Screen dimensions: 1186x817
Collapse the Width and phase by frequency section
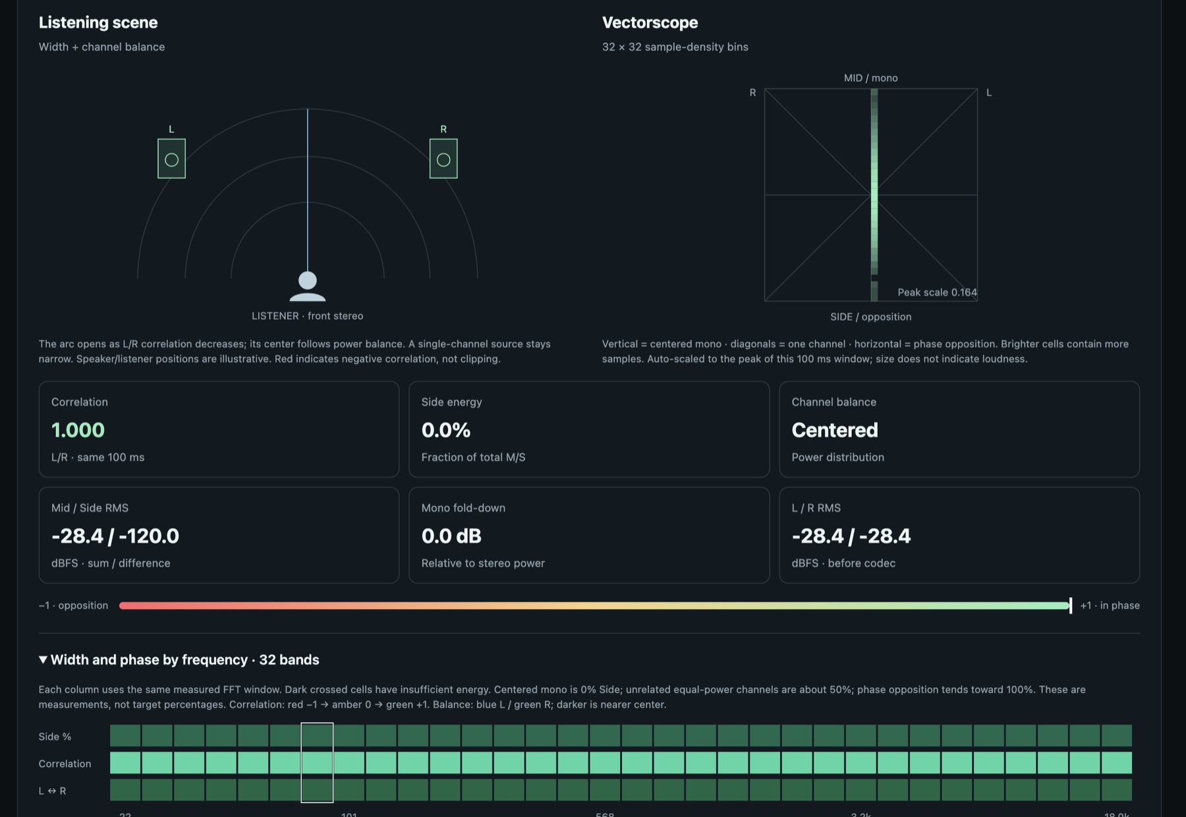(x=179, y=660)
